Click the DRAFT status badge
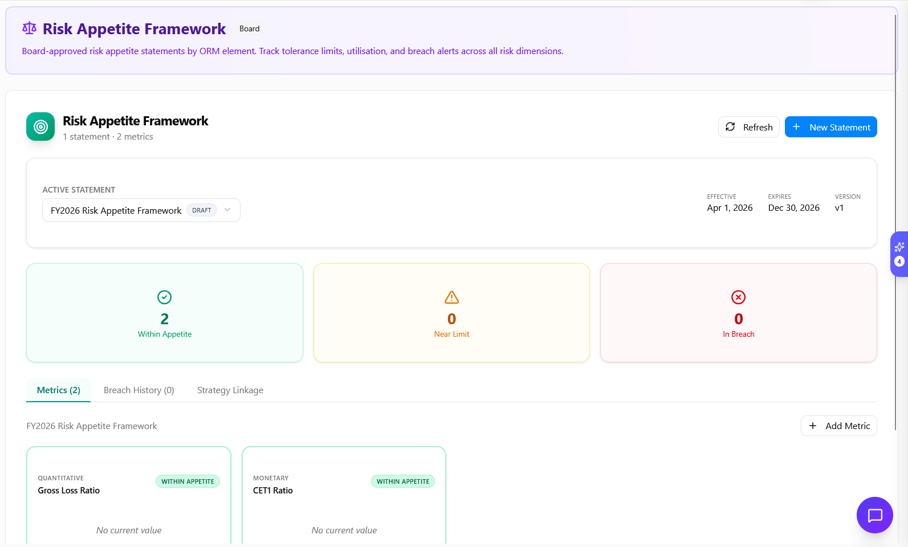908x547 pixels. pos(202,210)
